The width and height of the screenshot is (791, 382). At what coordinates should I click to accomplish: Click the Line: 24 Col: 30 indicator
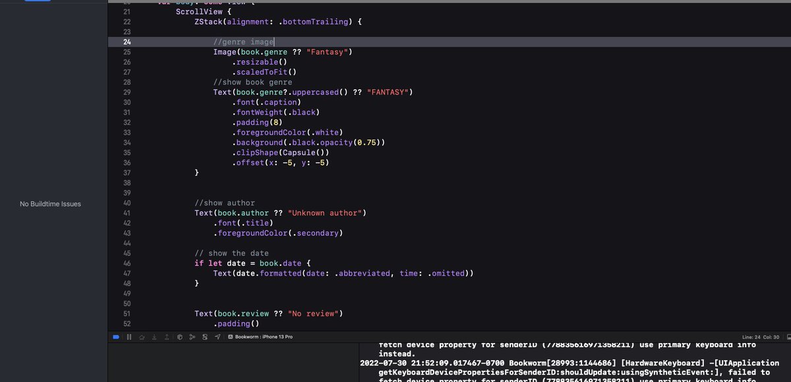[761, 337]
